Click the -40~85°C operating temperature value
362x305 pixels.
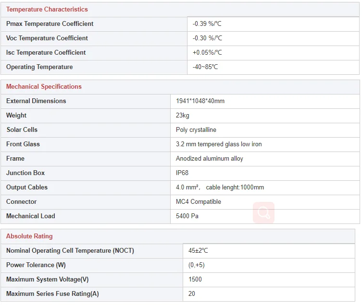tap(205, 67)
